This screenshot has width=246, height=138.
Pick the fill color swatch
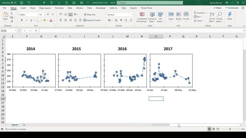click(45, 20)
